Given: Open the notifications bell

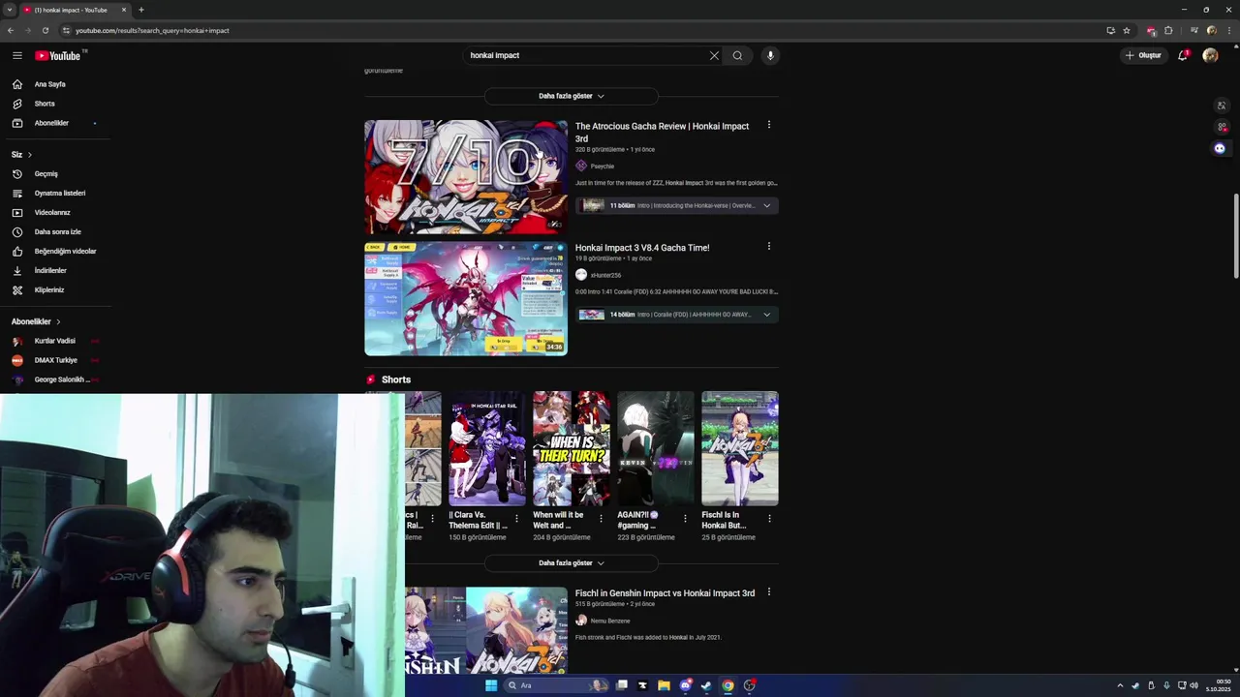Looking at the screenshot, I should pos(1183,55).
